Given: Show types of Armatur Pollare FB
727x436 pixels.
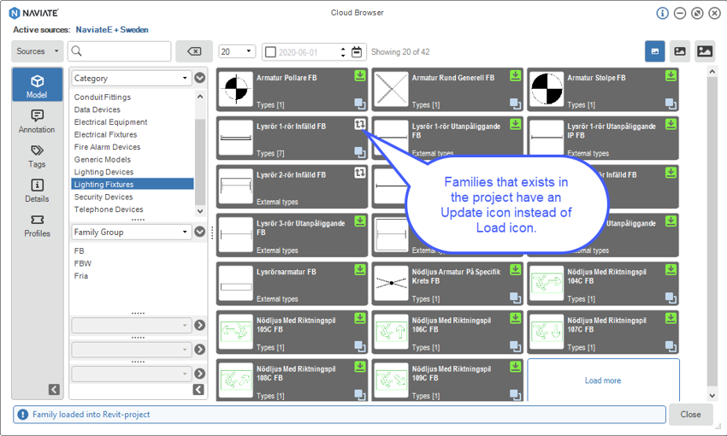Looking at the screenshot, I should pos(360,103).
